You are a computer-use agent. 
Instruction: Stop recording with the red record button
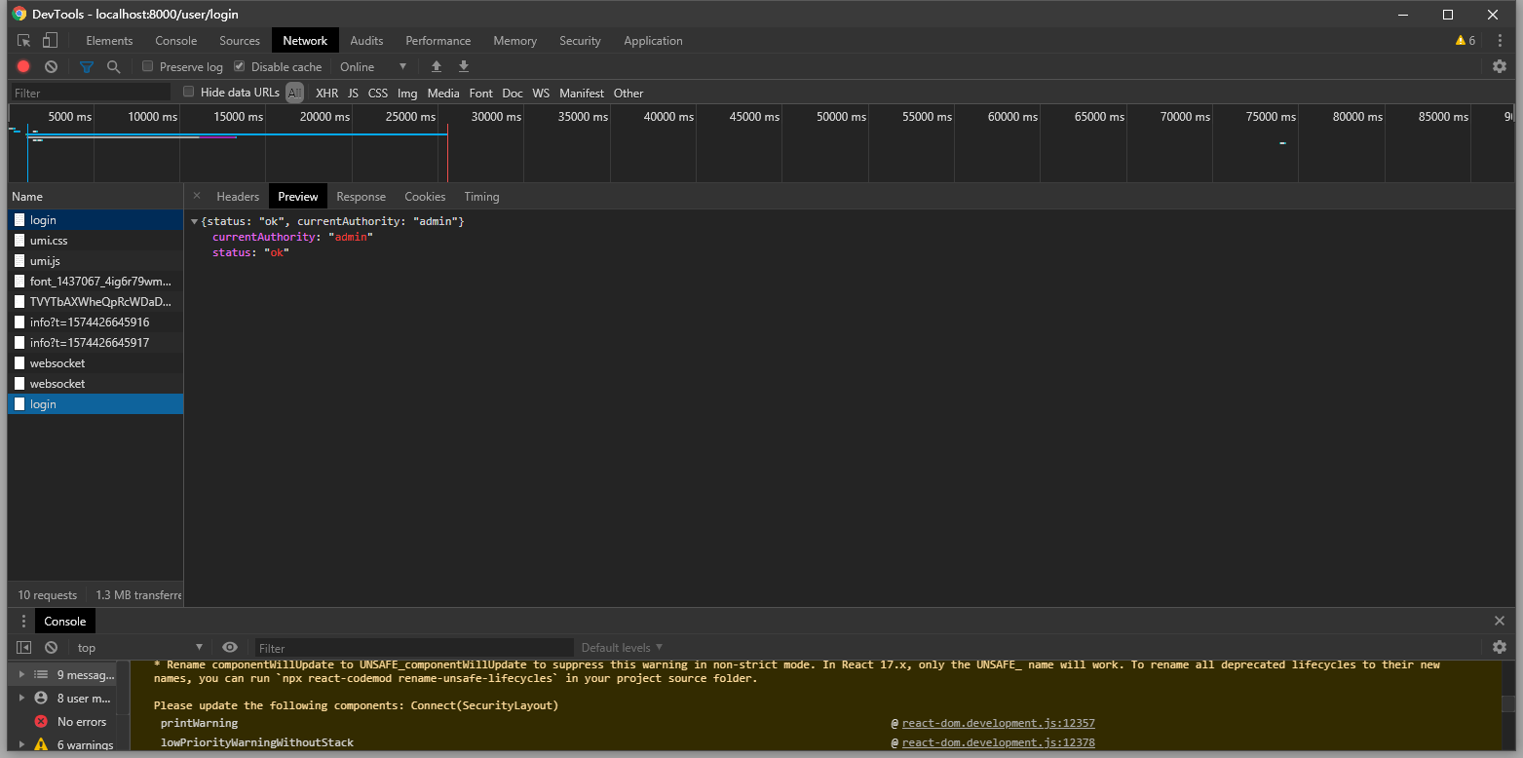click(x=23, y=67)
